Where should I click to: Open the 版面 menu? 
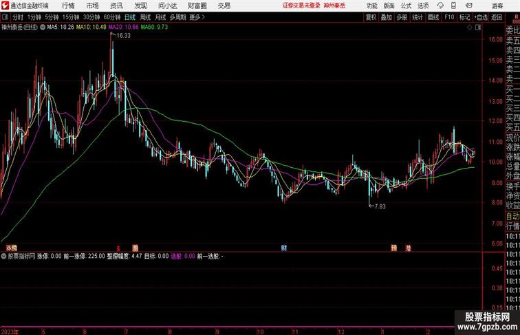coord(389,6)
